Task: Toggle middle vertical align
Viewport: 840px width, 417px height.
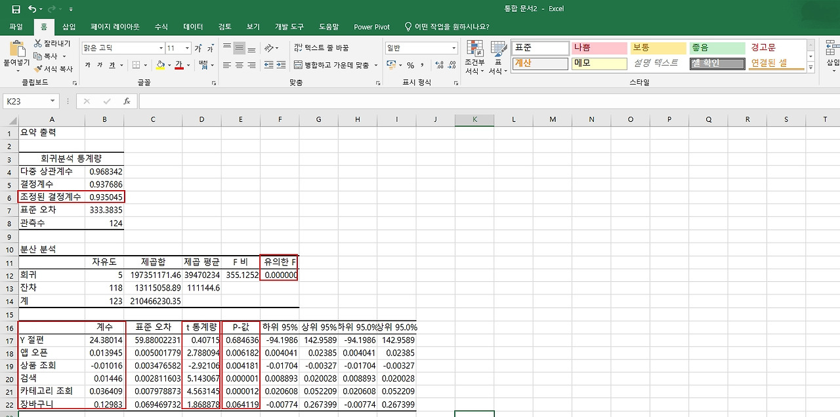Action: 240,48
